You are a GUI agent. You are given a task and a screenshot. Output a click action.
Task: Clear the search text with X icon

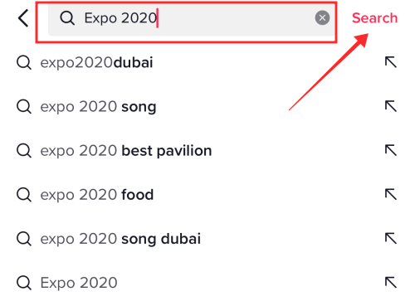(x=322, y=18)
